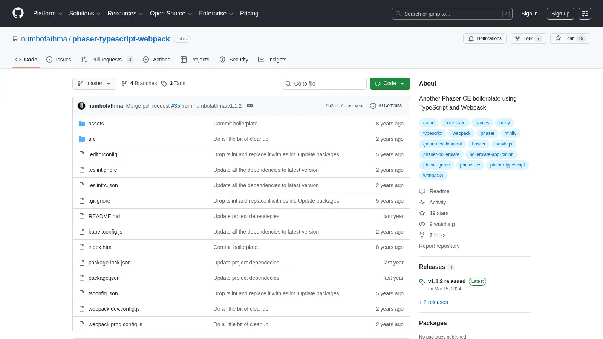This screenshot has height=339, width=603.
Task: Click the Sign up button
Action: pyautogui.click(x=560, y=14)
